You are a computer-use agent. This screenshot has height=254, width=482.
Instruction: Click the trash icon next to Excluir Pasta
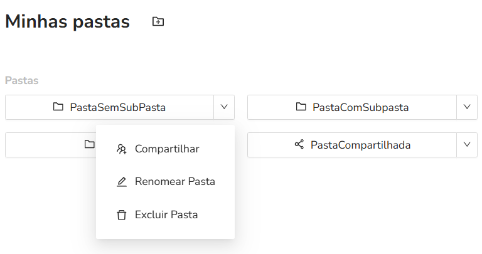[x=122, y=214]
